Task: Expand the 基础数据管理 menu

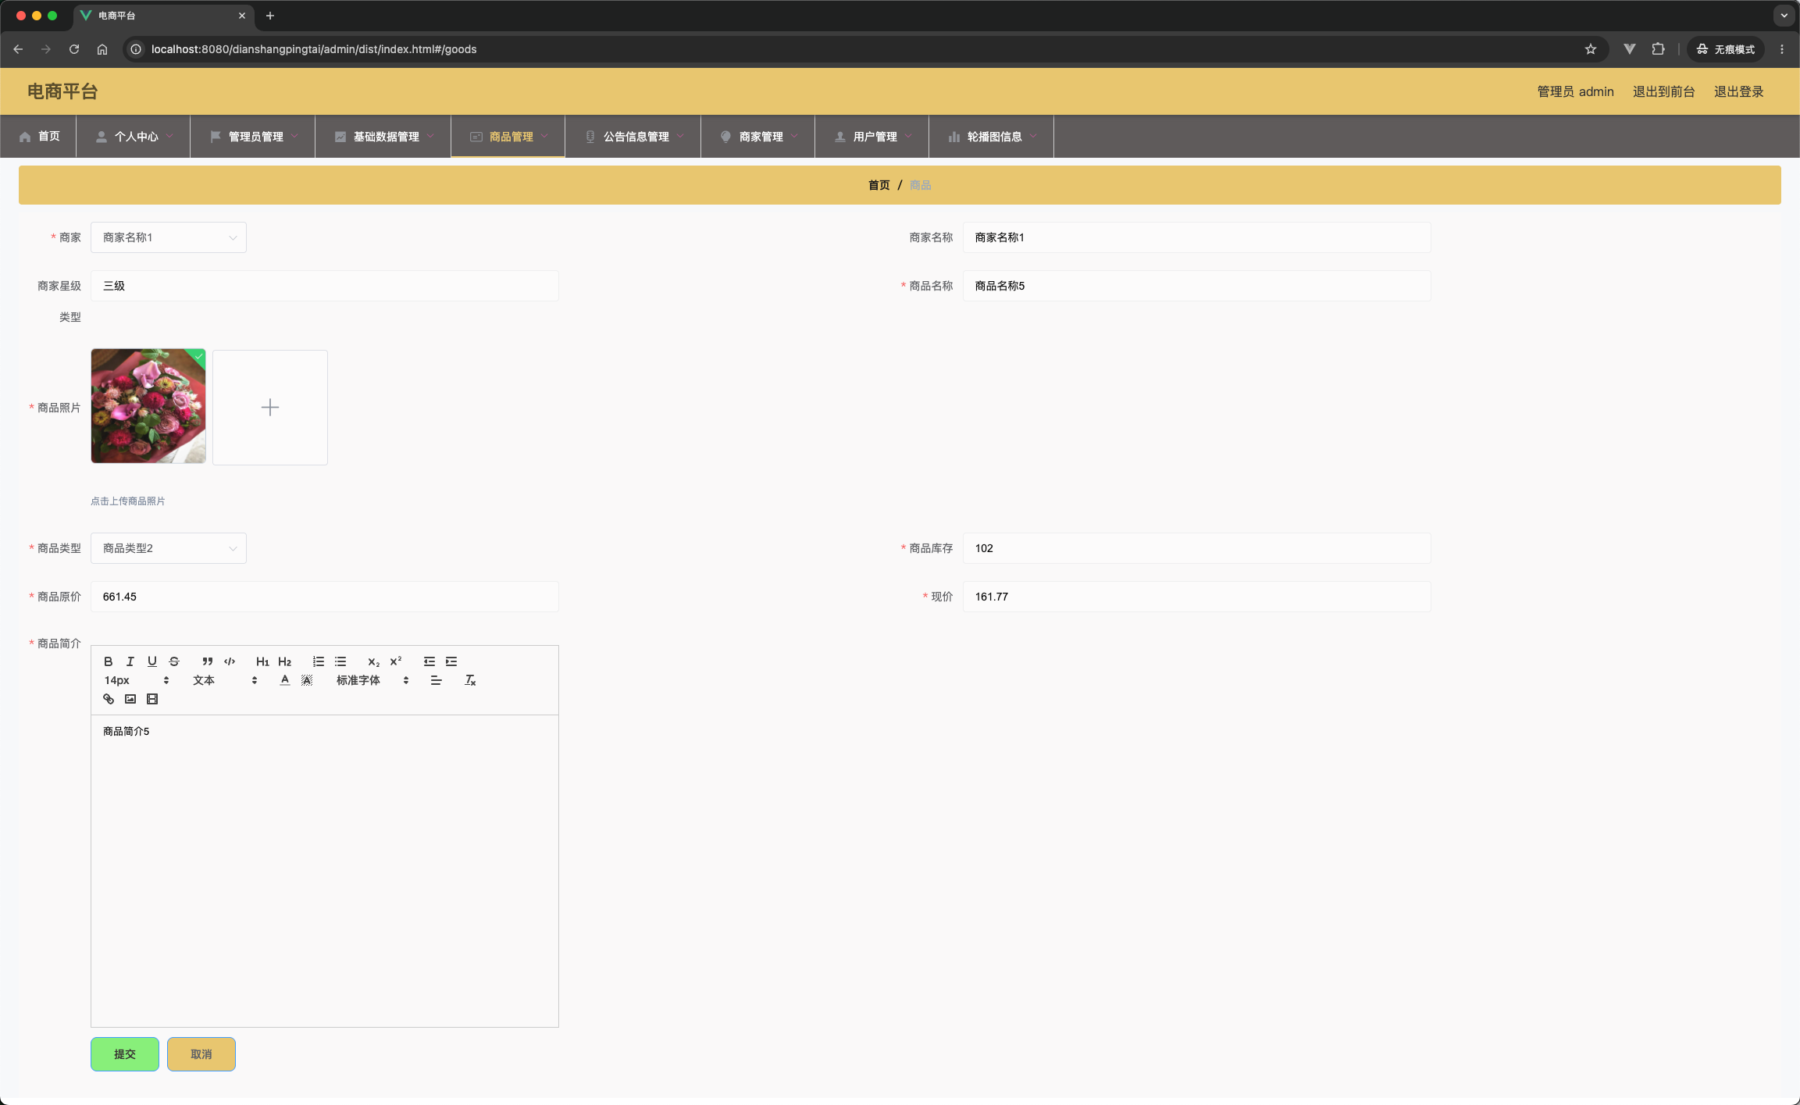Action: click(383, 137)
